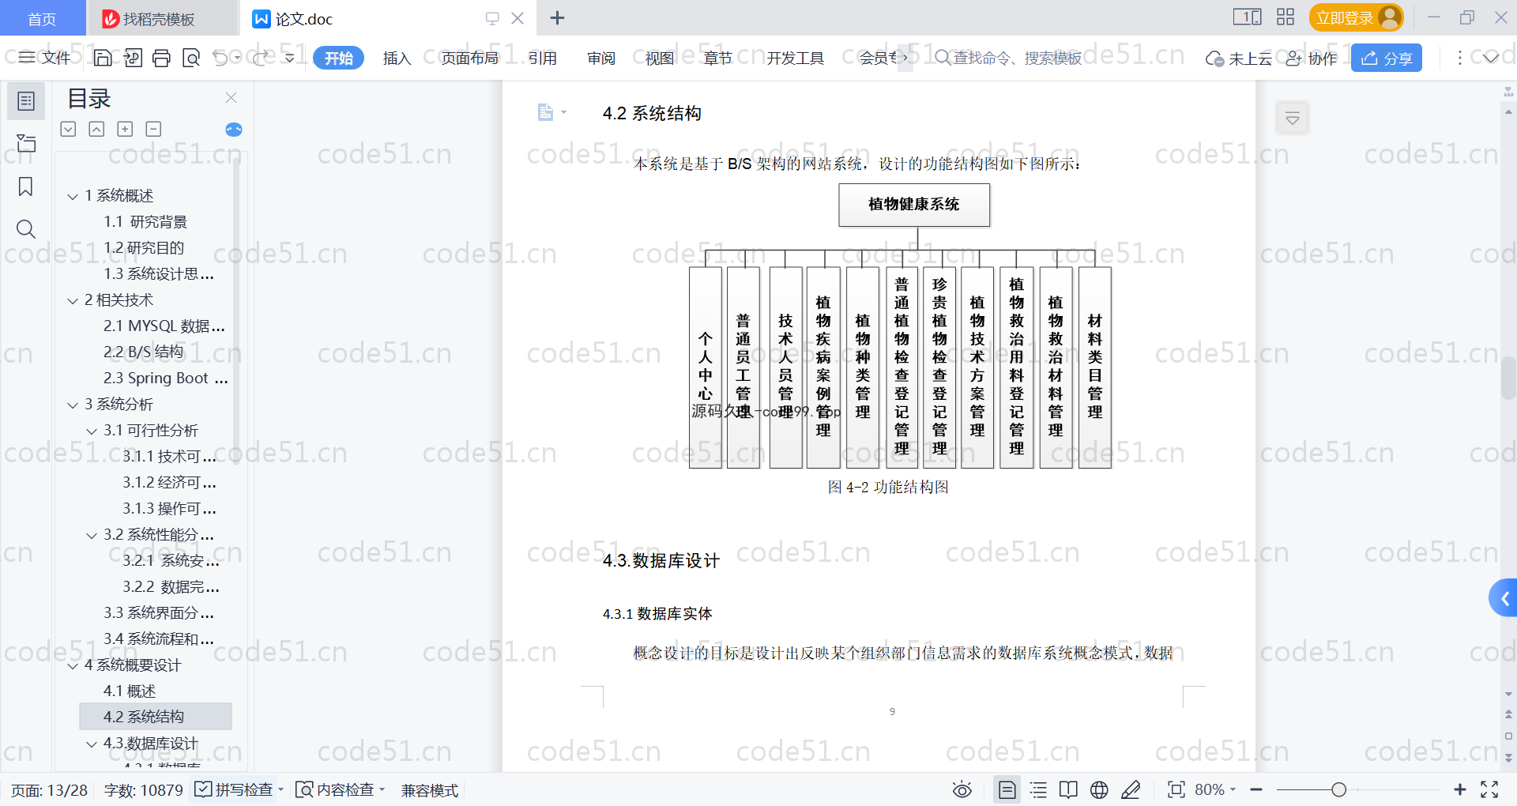Click 兼容模式 in status bar
Screen dimensions: 1517x806
coord(429,790)
